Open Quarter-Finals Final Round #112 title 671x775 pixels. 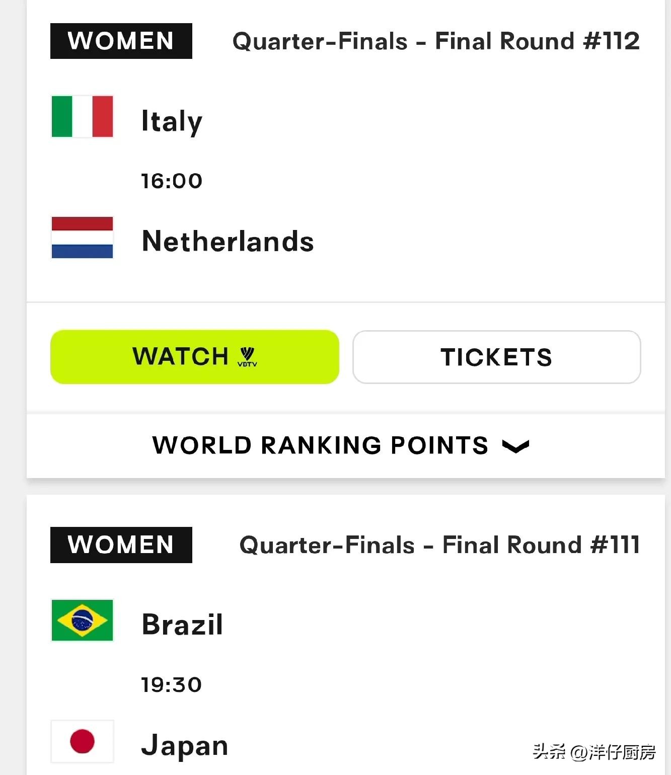[436, 41]
